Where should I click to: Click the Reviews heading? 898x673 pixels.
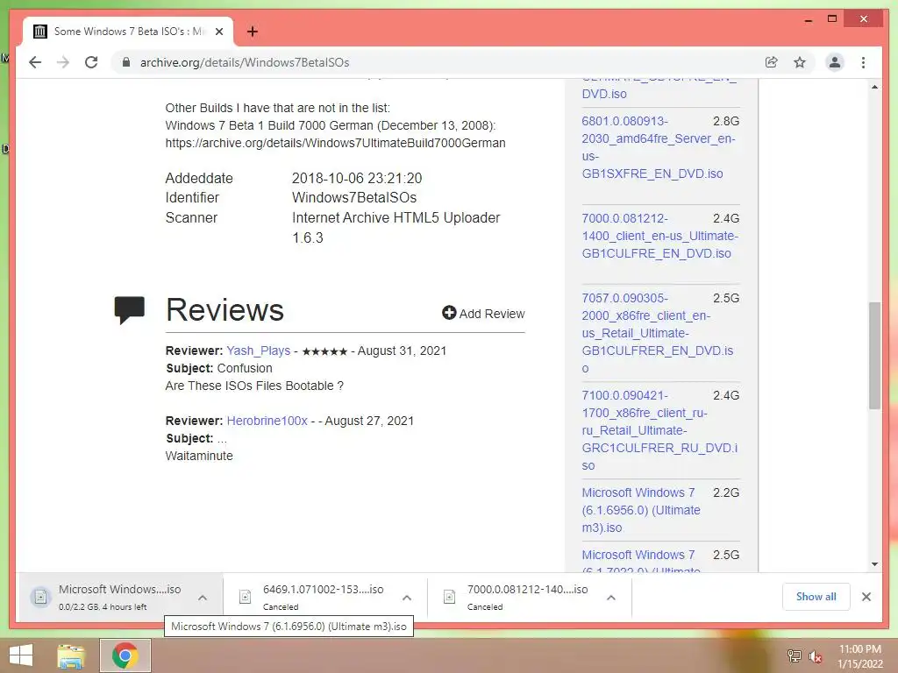tap(224, 309)
